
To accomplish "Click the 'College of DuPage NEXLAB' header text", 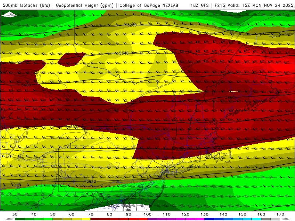I will [149, 5].
